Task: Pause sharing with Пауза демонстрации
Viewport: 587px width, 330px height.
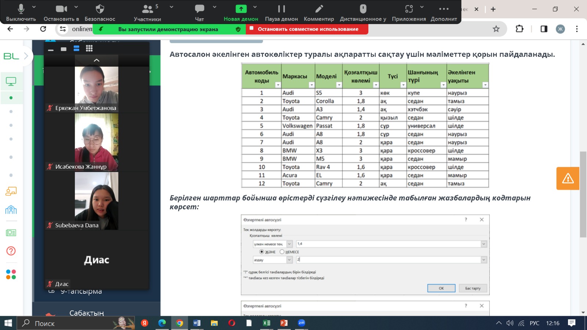Action: pyautogui.click(x=281, y=12)
